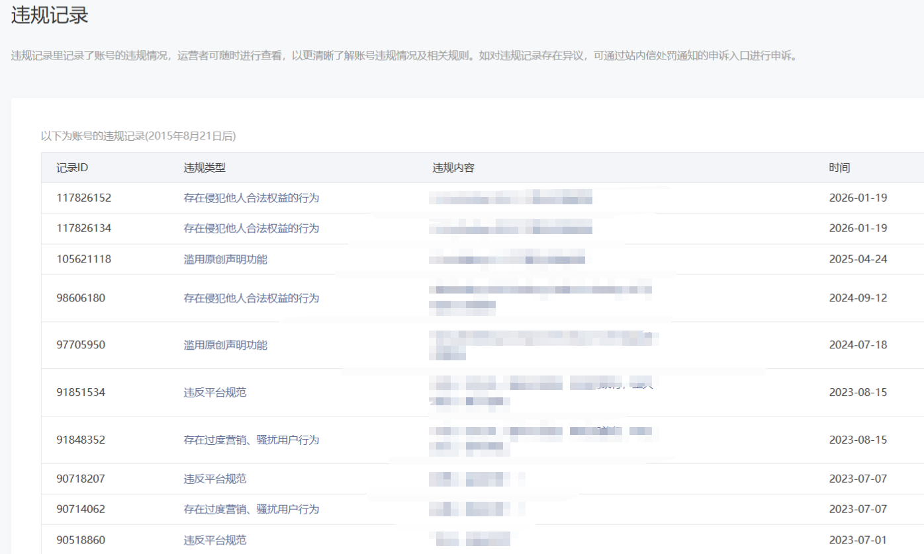Click blurred violation content of record 105621118
Screen dimensions: 924x554
point(507,259)
